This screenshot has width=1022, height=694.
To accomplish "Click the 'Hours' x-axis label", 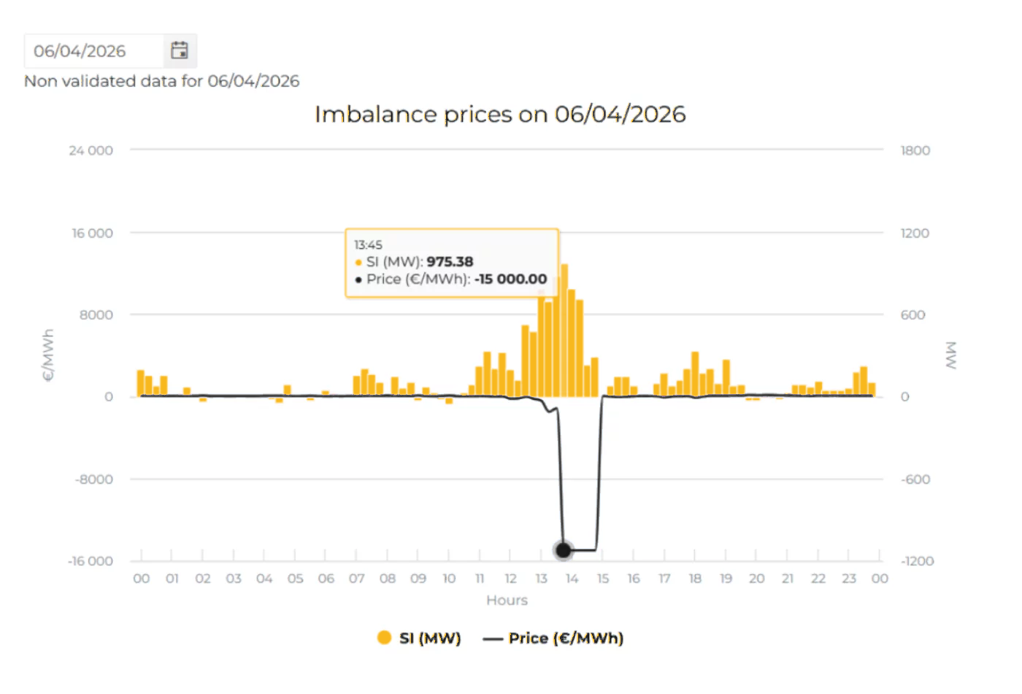I will click(x=507, y=600).
